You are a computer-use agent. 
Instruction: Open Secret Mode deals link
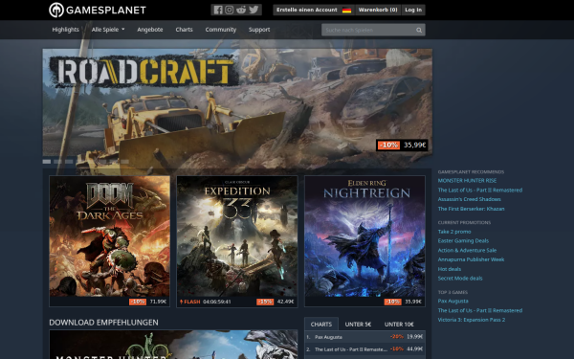[x=460, y=278]
